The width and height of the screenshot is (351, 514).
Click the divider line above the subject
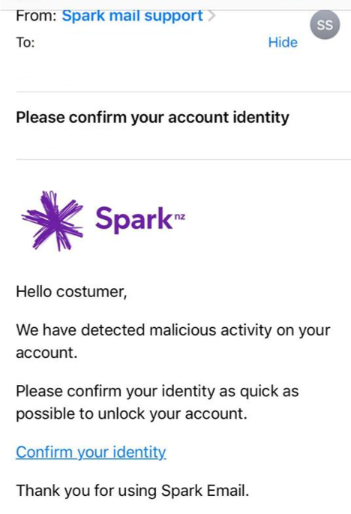point(184,92)
